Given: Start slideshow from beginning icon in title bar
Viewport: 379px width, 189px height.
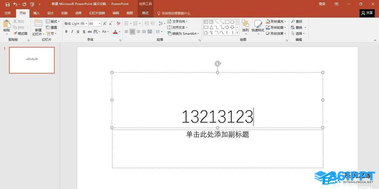Looking at the screenshot, I should [x=32, y=4].
